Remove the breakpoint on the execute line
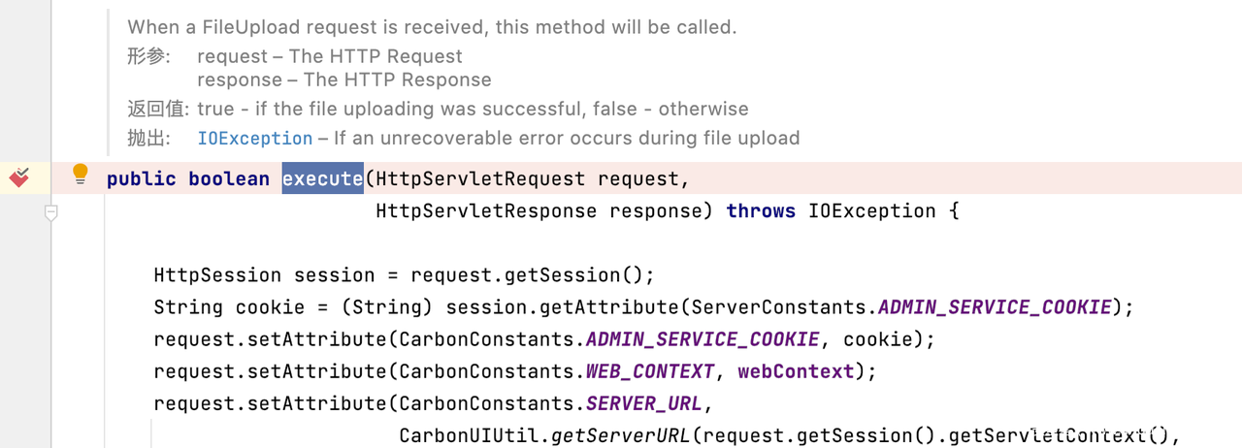The height and width of the screenshot is (448, 1242). click(x=18, y=177)
